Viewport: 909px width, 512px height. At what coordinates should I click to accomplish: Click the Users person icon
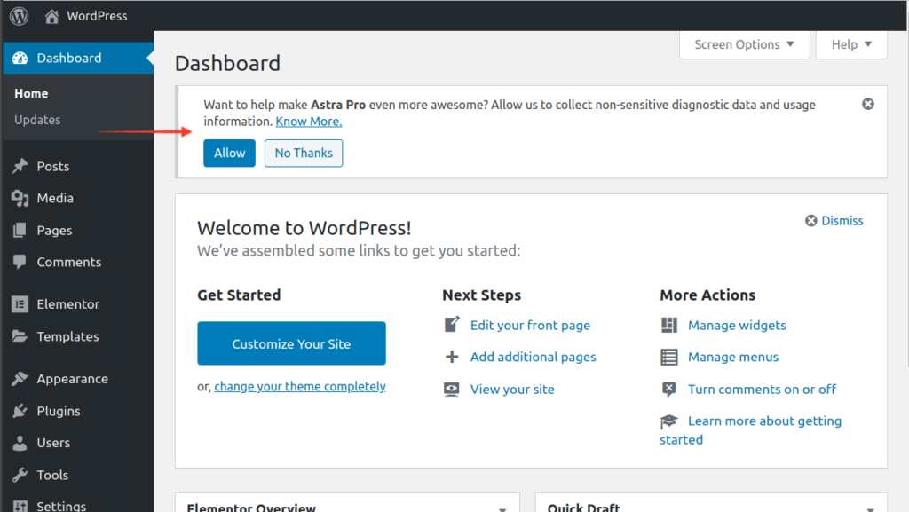pos(20,443)
